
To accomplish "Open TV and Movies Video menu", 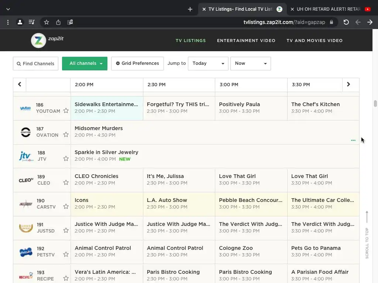I will point(315,41).
